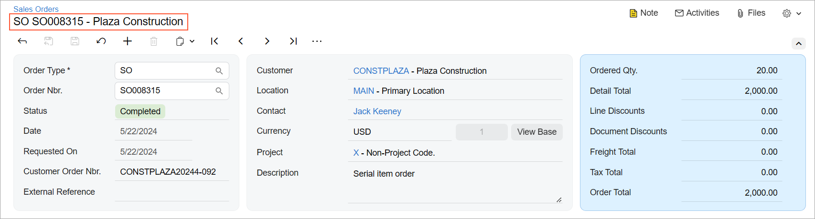Open the Note panel
815x219 pixels.
point(643,13)
